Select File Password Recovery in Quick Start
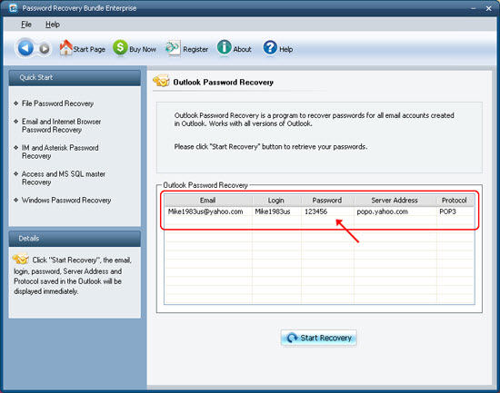Screen dimensions: 500x393 57,103
